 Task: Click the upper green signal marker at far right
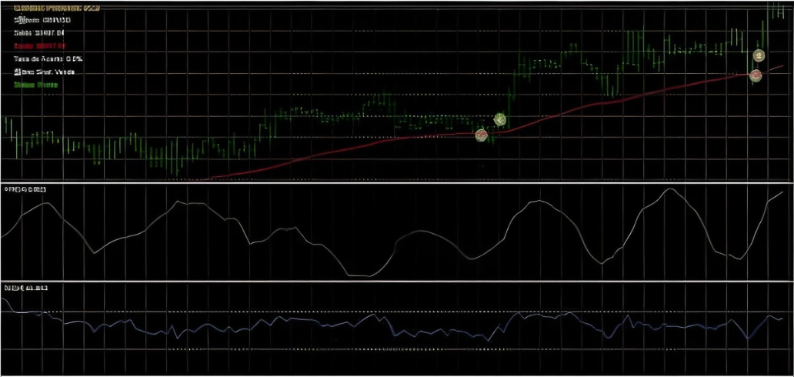(x=759, y=55)
